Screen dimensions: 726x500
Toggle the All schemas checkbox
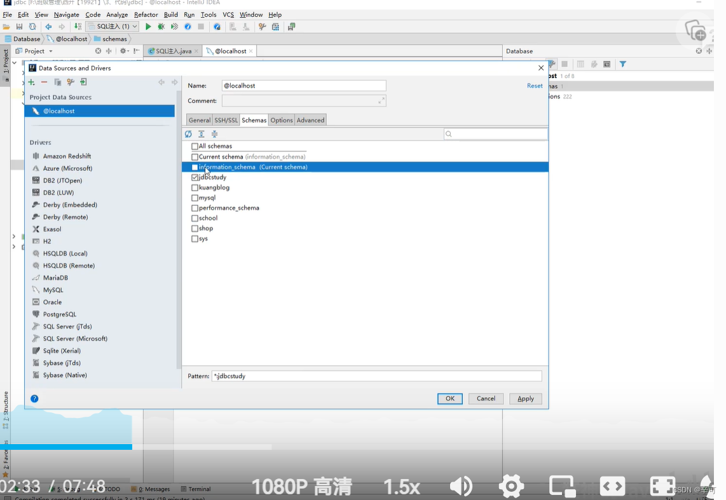pos(195,146)
